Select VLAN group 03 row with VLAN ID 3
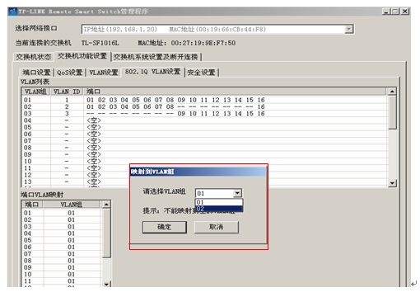The image size is (420, 297). point(204,114)
